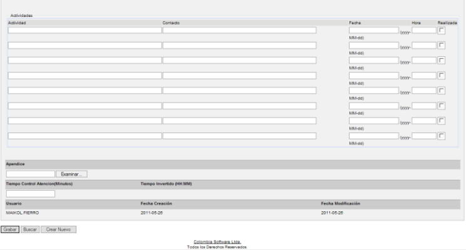Check the Realizada checkbox in the first row
Image resolution: width=466 pixels, height=250 pixels.
442,30
